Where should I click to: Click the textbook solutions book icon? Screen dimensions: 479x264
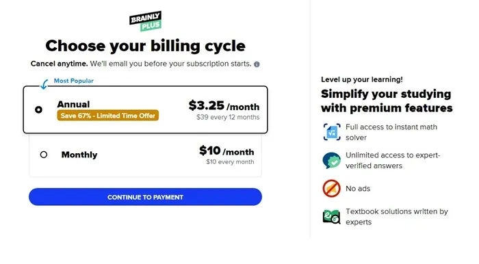pyautogui.click(x=331, y=216)
